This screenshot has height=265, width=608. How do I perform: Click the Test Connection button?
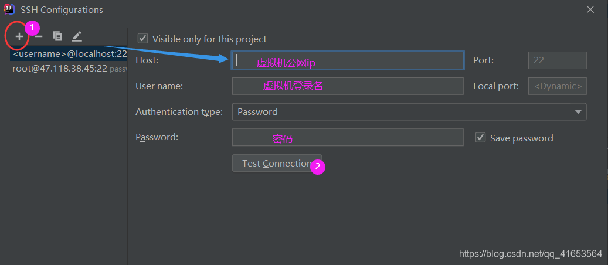277,163
